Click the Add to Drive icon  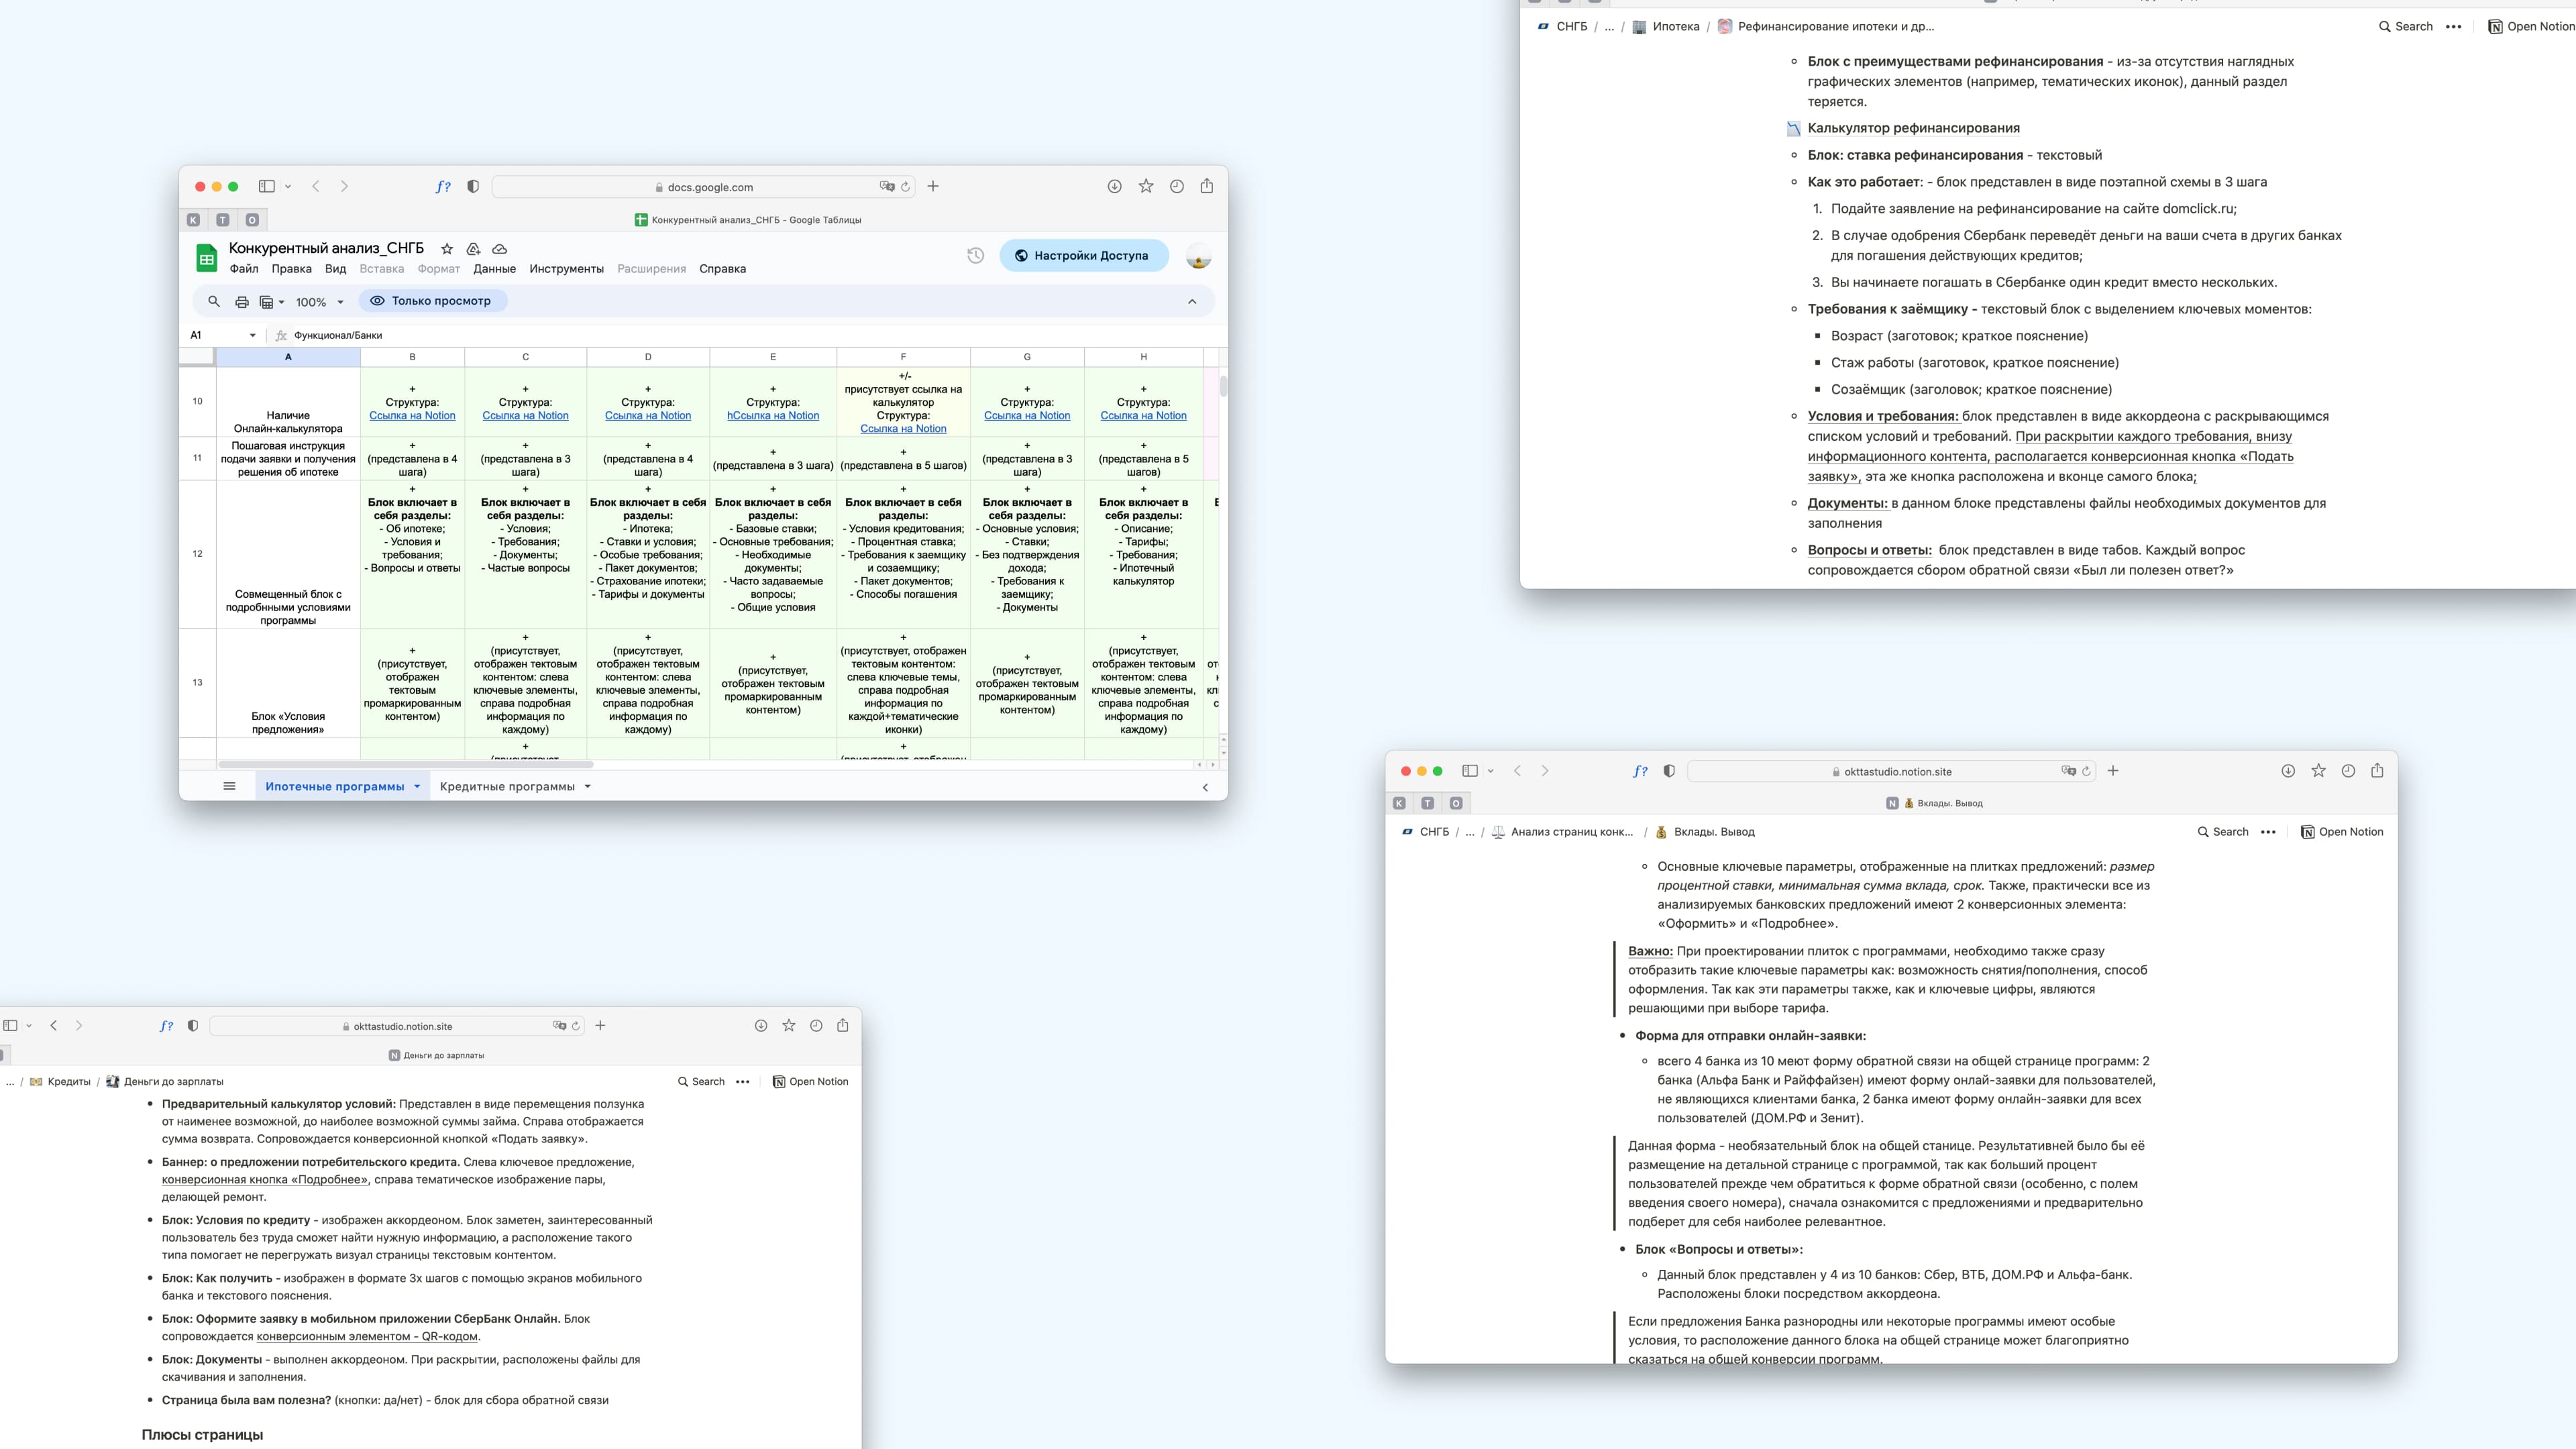[x=473, y=248]
